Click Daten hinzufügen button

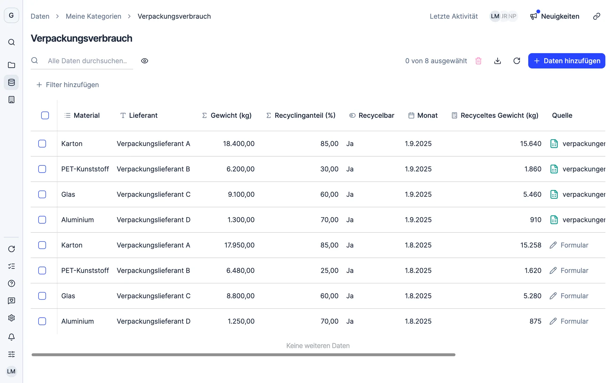click(x=567, y=61)
